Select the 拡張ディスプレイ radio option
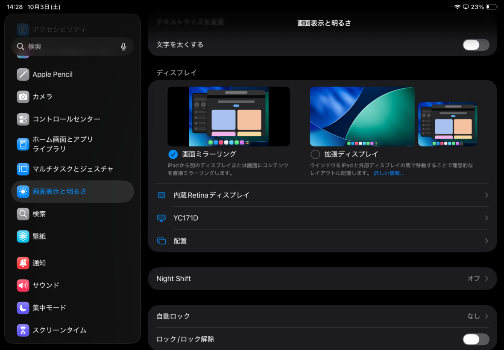This screenshot has width=504, height=350. coord(315,155)
